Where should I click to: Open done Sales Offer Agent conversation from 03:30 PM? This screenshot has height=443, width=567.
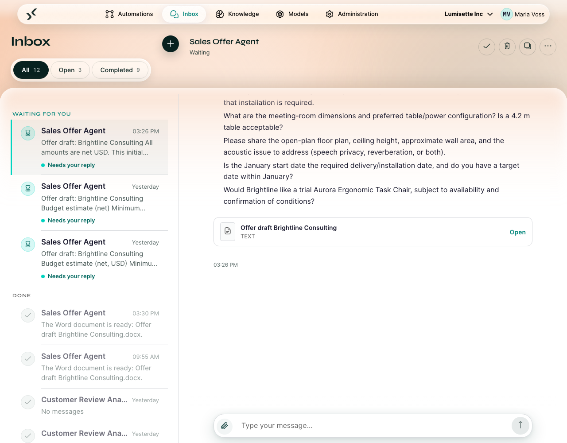(x=89, y=323)
